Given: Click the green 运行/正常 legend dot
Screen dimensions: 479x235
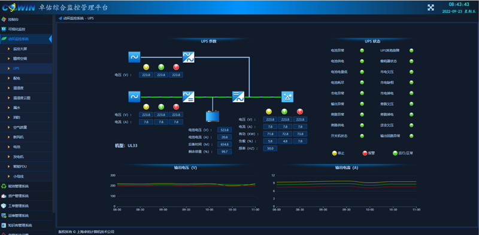Looking at the screenshot, I should [x=395, y=153].
